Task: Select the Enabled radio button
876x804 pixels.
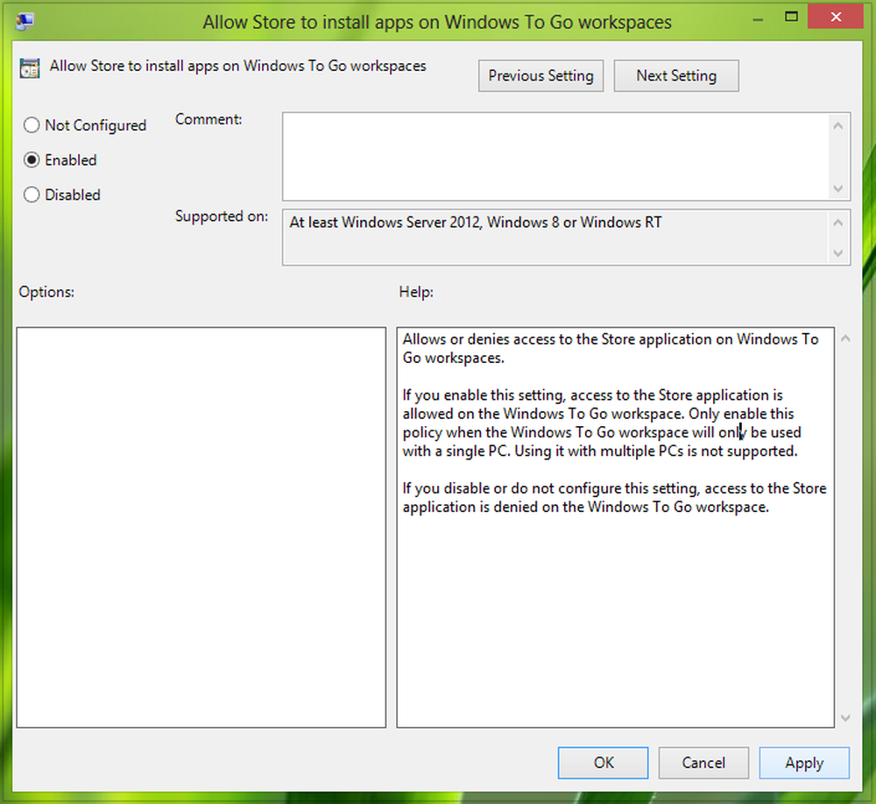Action: pos(32,160)
